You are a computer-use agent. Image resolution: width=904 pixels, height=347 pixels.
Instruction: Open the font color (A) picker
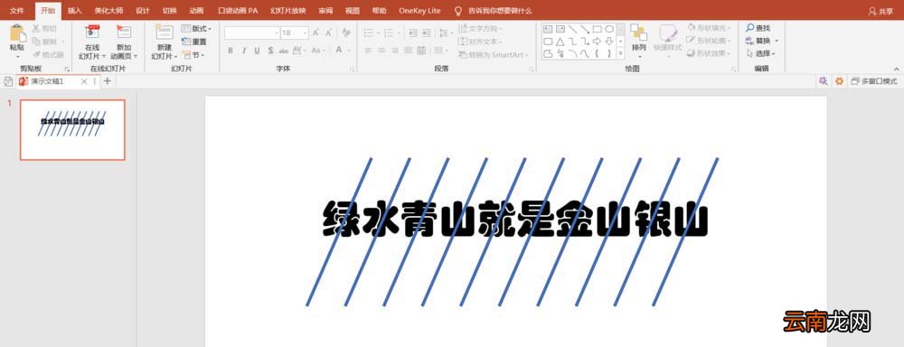point(339,51)
